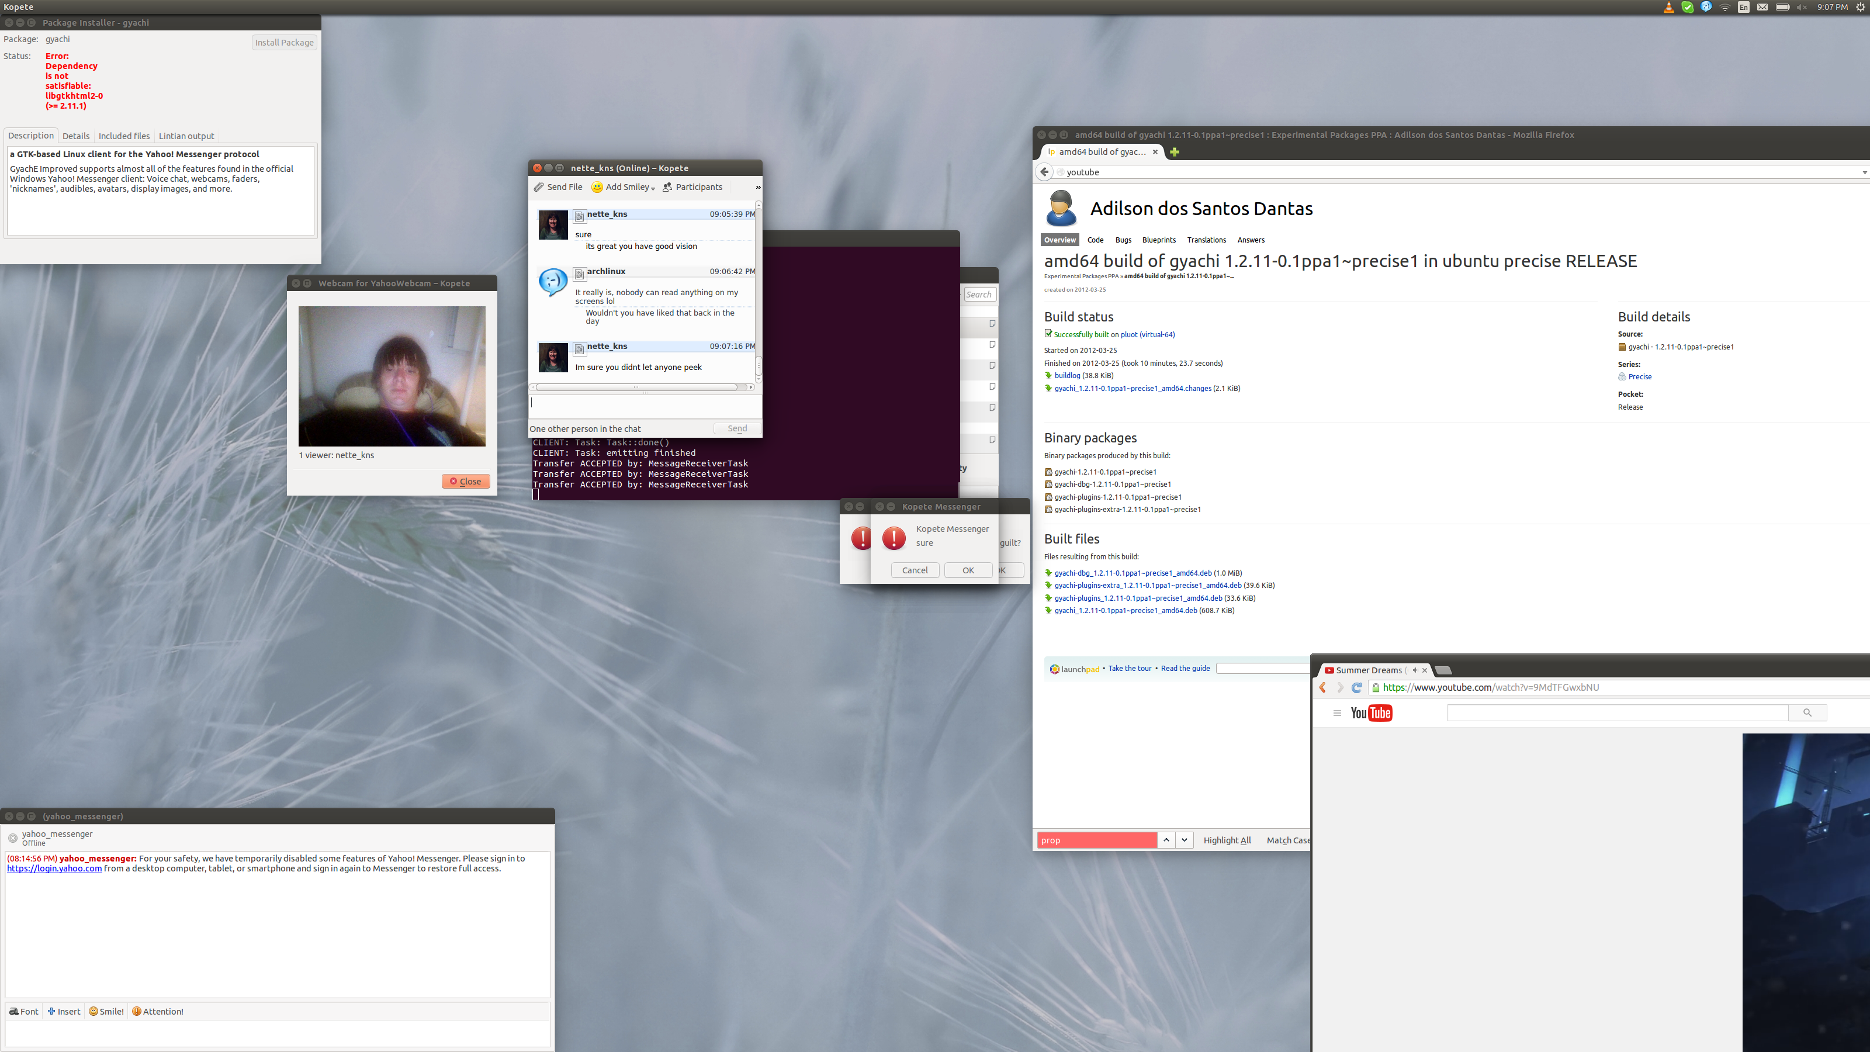Click the Find next down arrow in Firefox
The width and height of the screenshot is (1870, 1052).
coord(1184,840)
